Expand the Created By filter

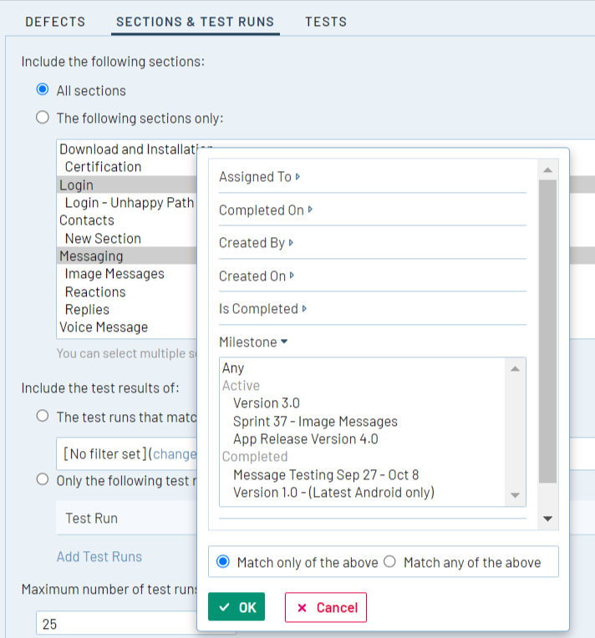point(256,243)
